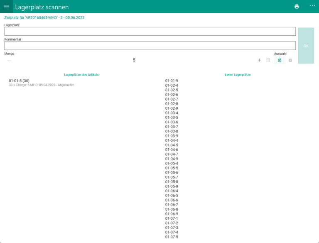Choose empty location 01-07-1
This screenshot has width=319, height=243.
pos(172,218)
